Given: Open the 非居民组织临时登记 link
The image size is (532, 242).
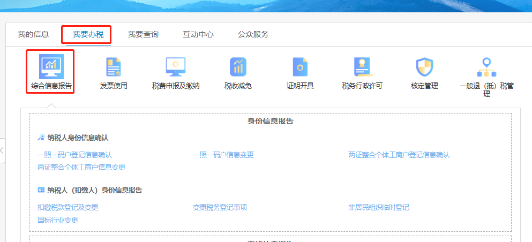Looking at the screenshot, I should pos(379,207).
